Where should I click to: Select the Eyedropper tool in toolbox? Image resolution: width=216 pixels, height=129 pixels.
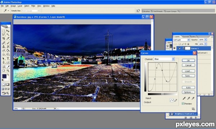point(8,67)
